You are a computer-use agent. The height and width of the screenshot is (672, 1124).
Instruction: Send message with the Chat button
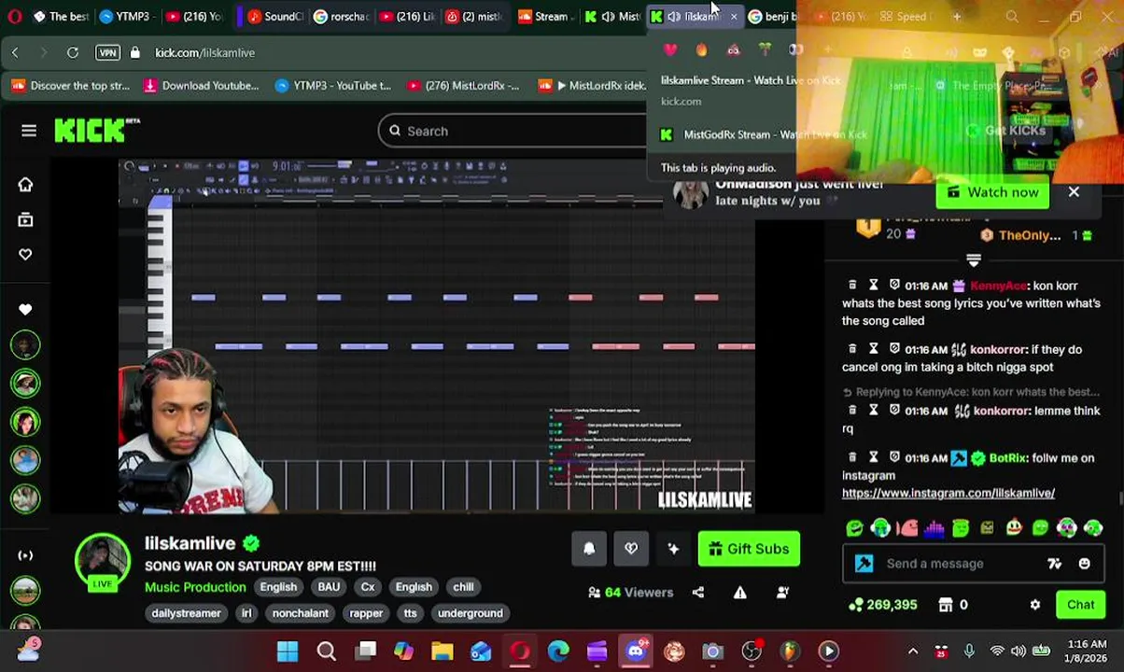1080,605
